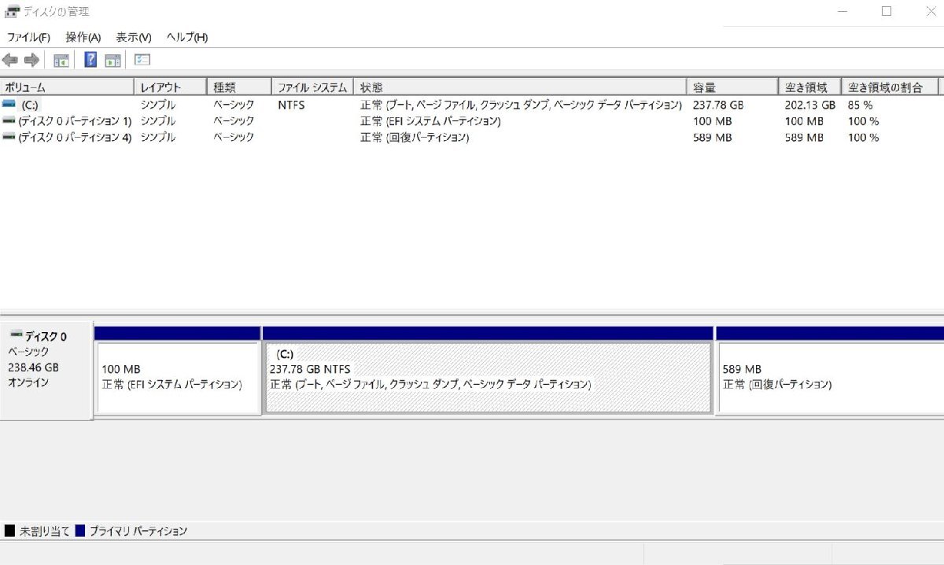Open the 表示(V) menu
Viewport: 944px width, 565px height.
(134, 37)
